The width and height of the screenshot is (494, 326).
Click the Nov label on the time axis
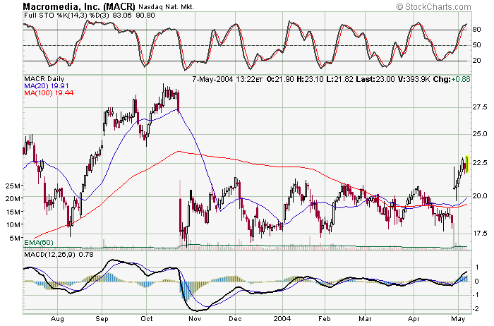[195, 318]
